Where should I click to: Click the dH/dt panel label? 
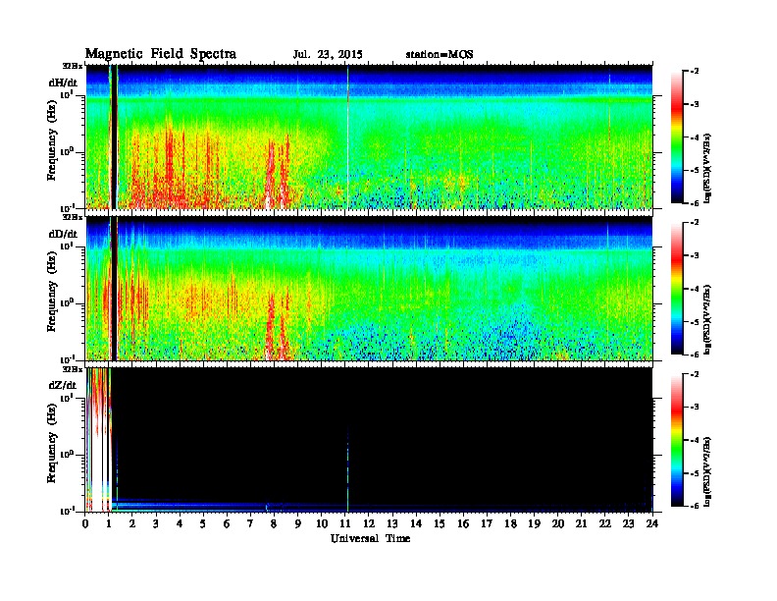tap(63, 82)
